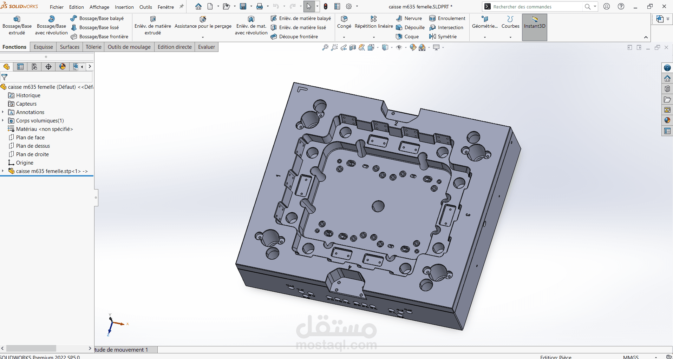This screenshot has height=359, width=673.
Task: Switch to the Evaluer tab
Action: [207, 47]
